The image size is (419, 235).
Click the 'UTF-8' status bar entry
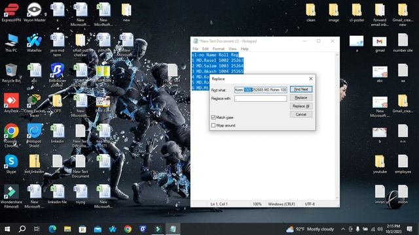310,204
